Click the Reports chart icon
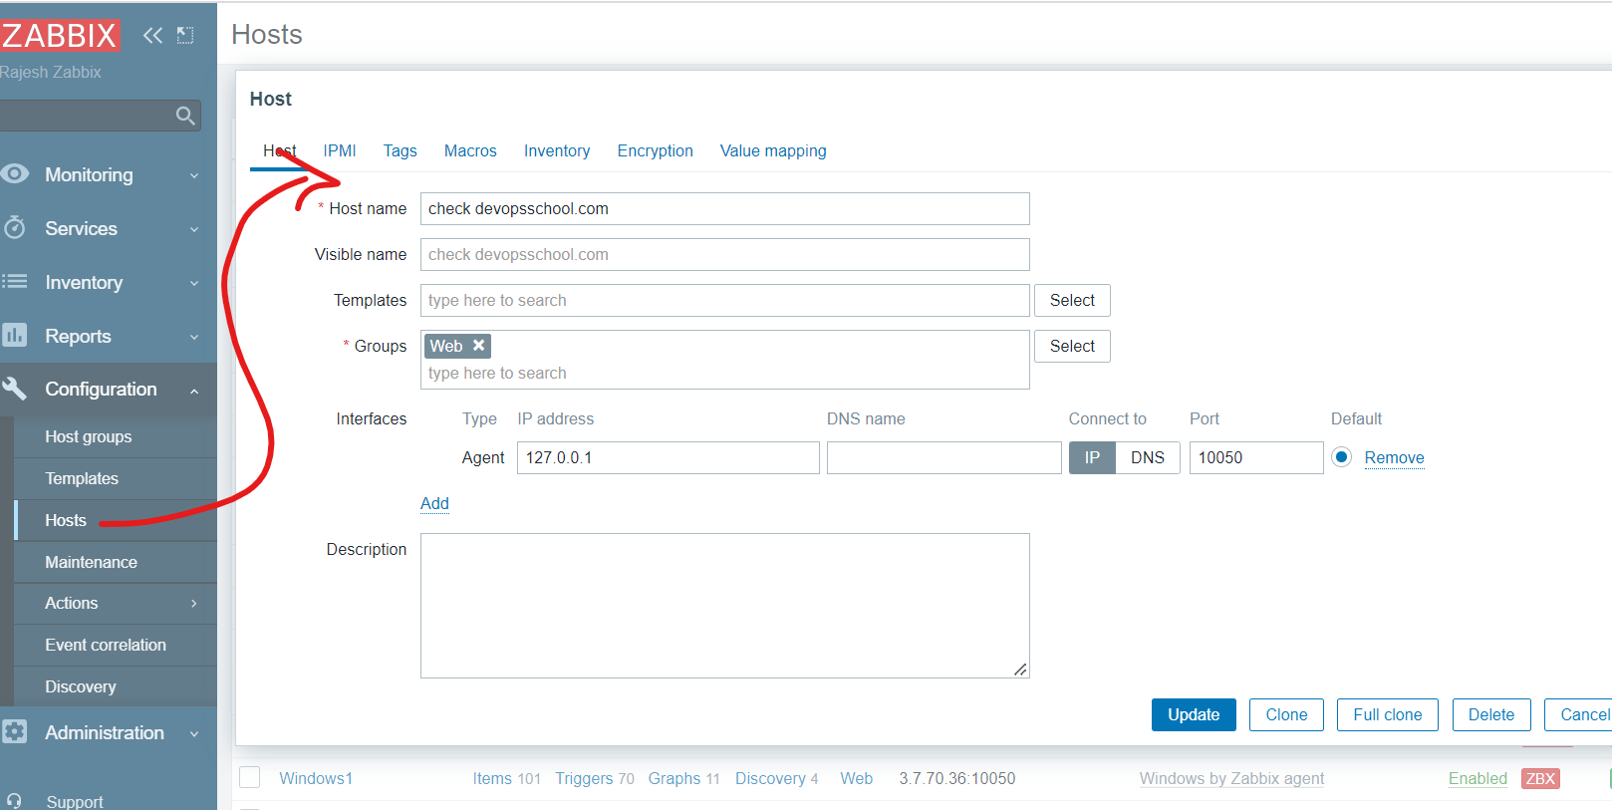The image size is (1612, 810). pos(14,336)
